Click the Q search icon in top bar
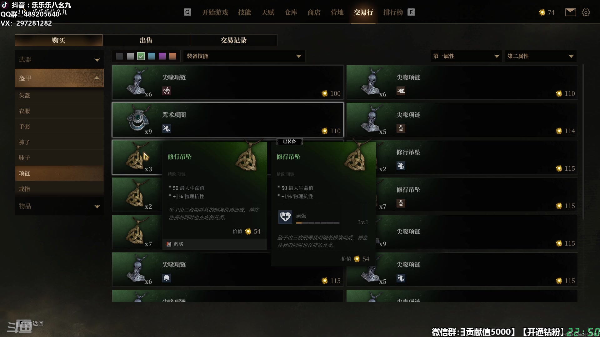Viewport: 600px width, 337px height. [x=187, y=12]
